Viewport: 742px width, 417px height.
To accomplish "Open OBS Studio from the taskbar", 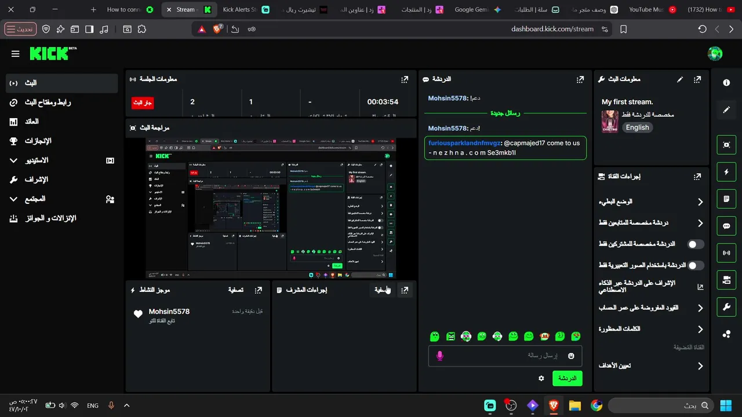I will click(511, 405).
